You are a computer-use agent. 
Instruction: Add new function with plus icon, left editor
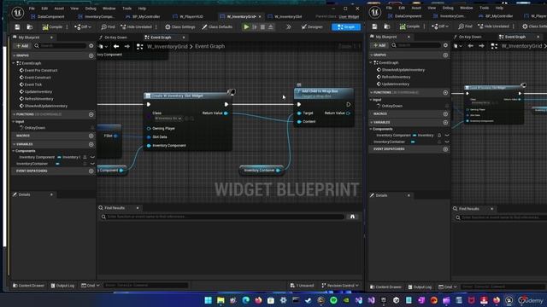(x=91, y=114)
